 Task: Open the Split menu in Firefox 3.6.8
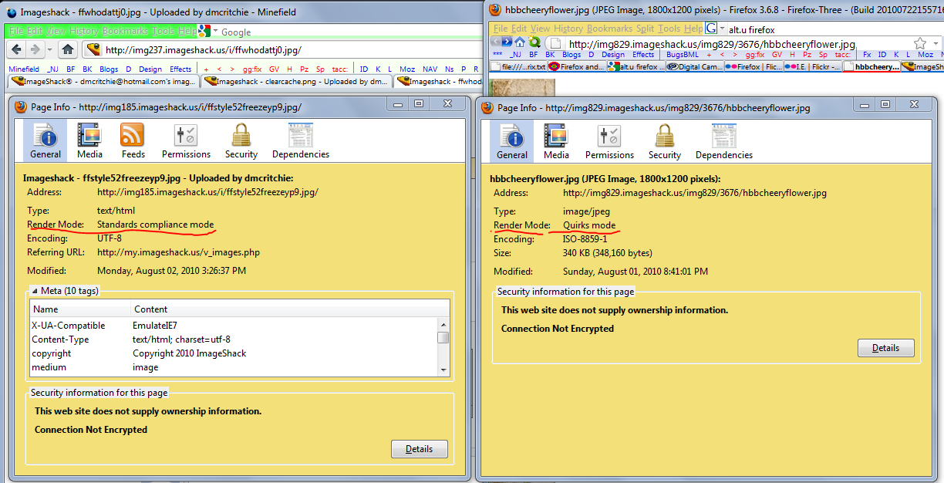pyautogui.click(x=645, y=29)
